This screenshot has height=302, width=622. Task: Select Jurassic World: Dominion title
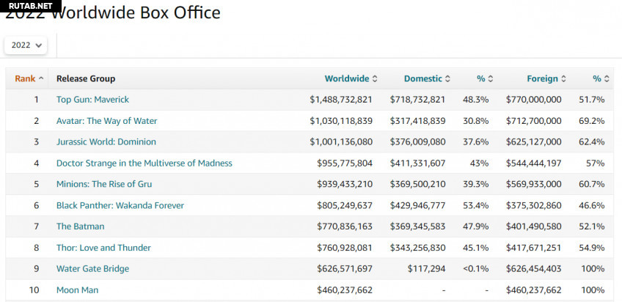point(106,142)
